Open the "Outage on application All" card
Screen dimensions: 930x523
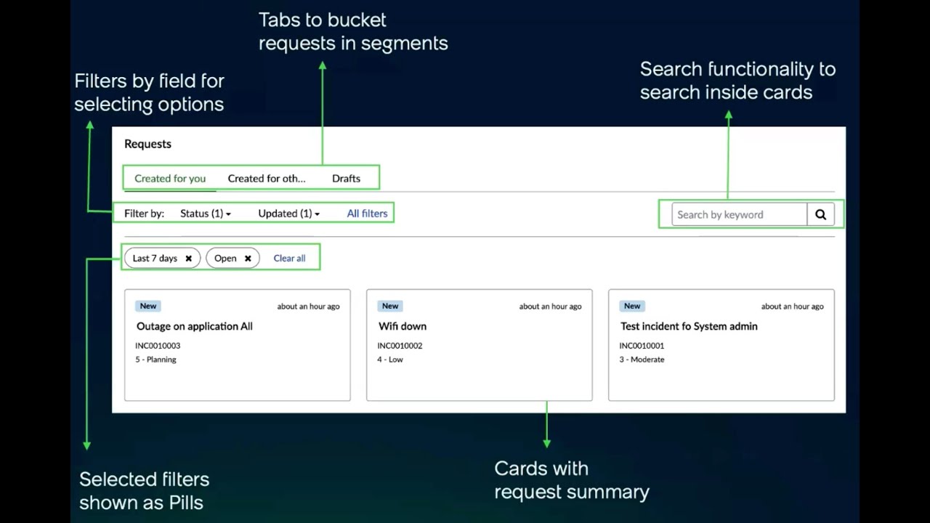[194, 326]
